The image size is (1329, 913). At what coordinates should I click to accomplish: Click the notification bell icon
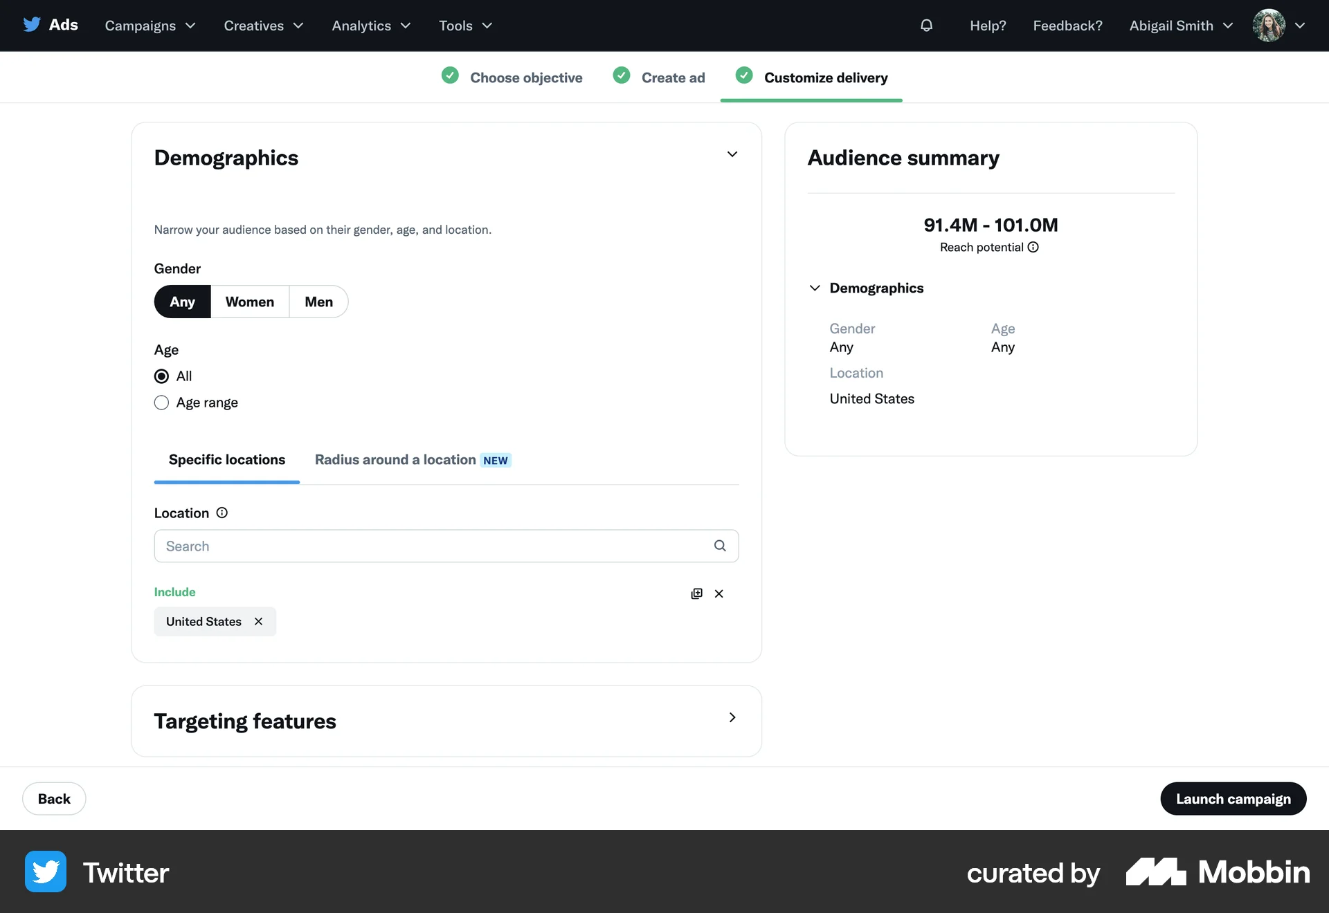927,26
